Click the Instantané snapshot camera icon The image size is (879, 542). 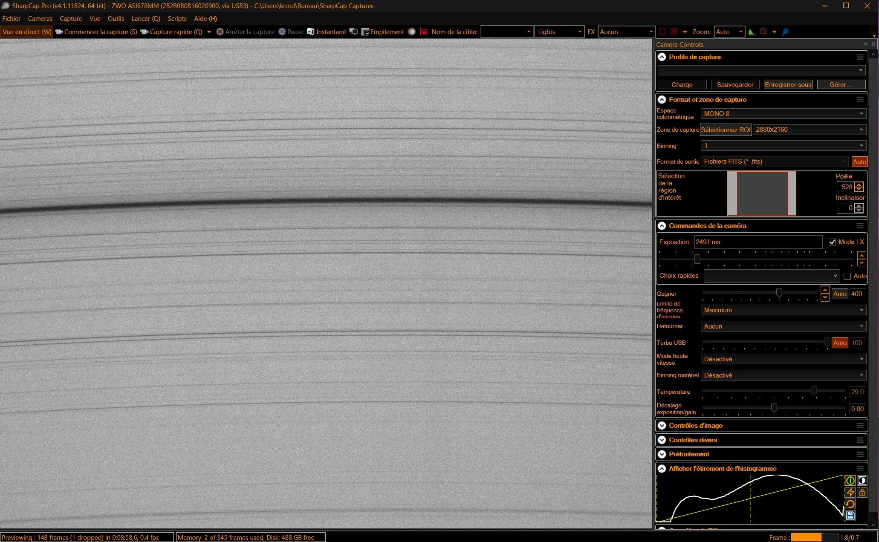tap(311, 32)
